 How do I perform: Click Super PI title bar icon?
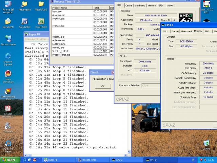coord(26,34)
